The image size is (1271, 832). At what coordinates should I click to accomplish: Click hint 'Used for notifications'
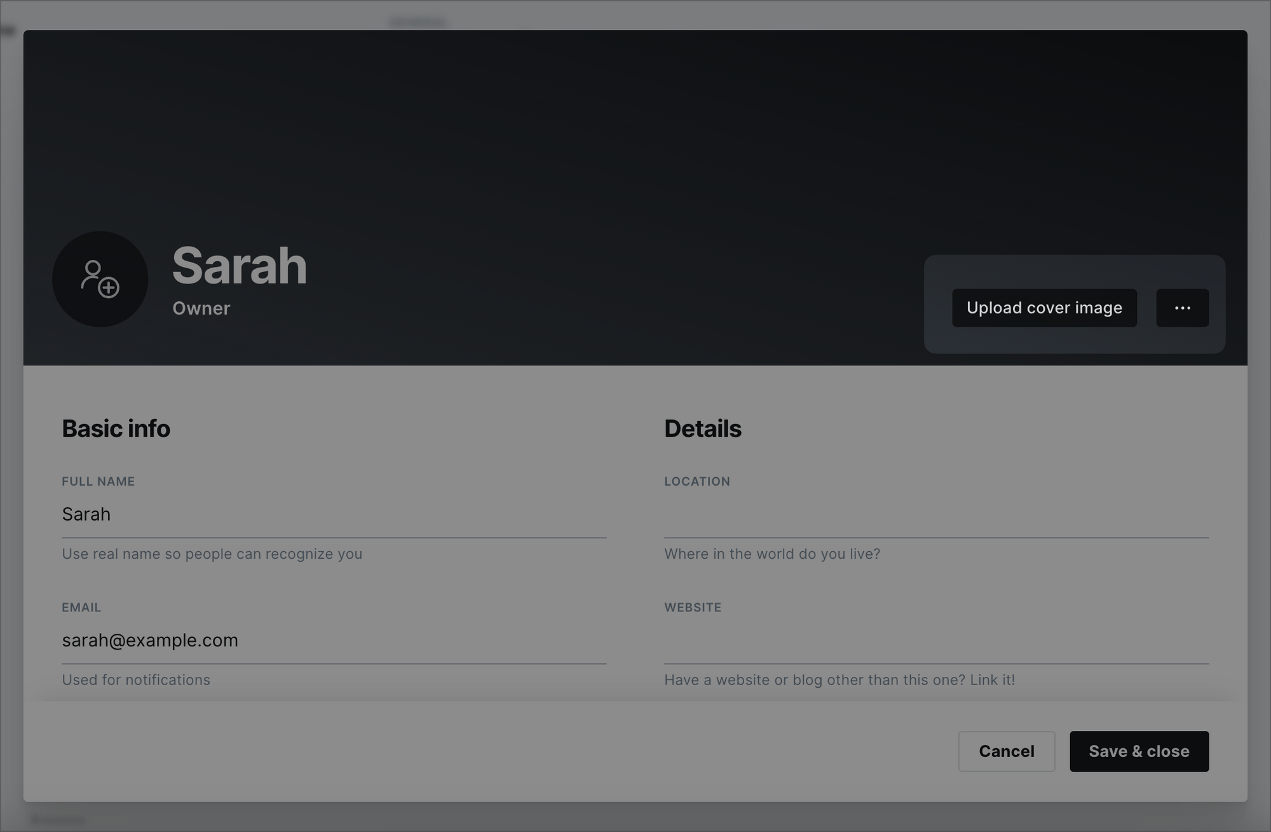click(135, 679)
